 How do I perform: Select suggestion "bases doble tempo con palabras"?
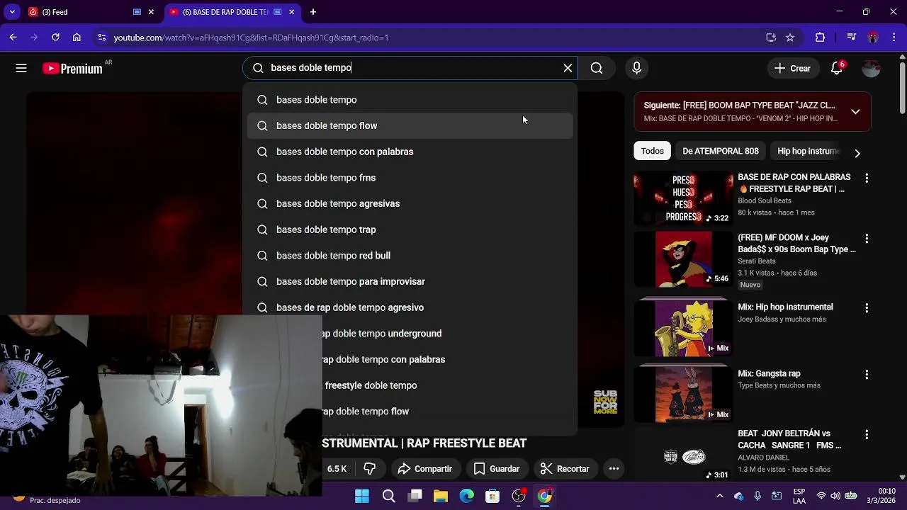click(x=410, y=152)
